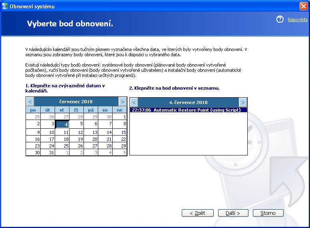Select calendar day 24
This screenshot has width=310, height=228.
[48, 146]
